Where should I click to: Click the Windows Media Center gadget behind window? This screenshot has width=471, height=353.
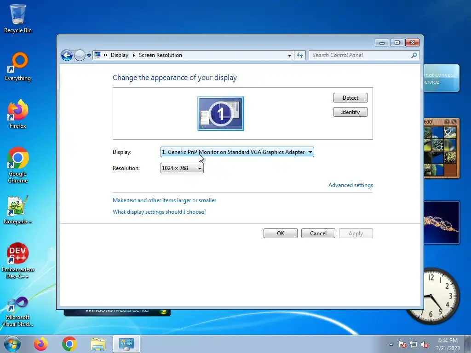117,313
